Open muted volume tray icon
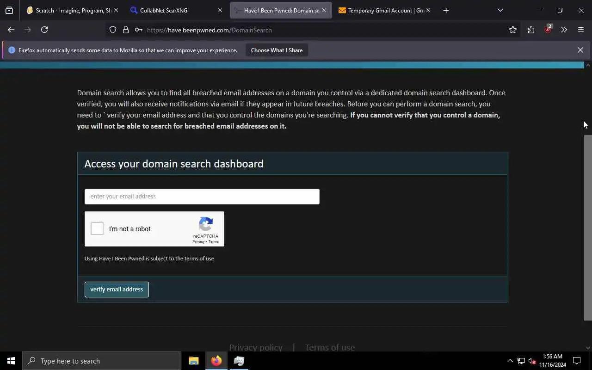592x370 pixels. [x=532, y=361]
